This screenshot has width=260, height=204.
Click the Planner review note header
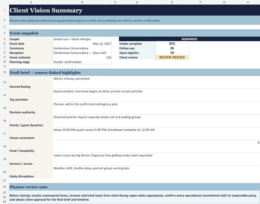point(135,187)
